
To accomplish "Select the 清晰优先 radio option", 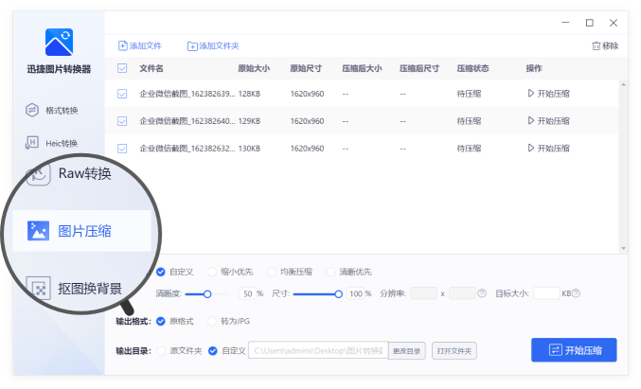I will [x=330, y=272].
